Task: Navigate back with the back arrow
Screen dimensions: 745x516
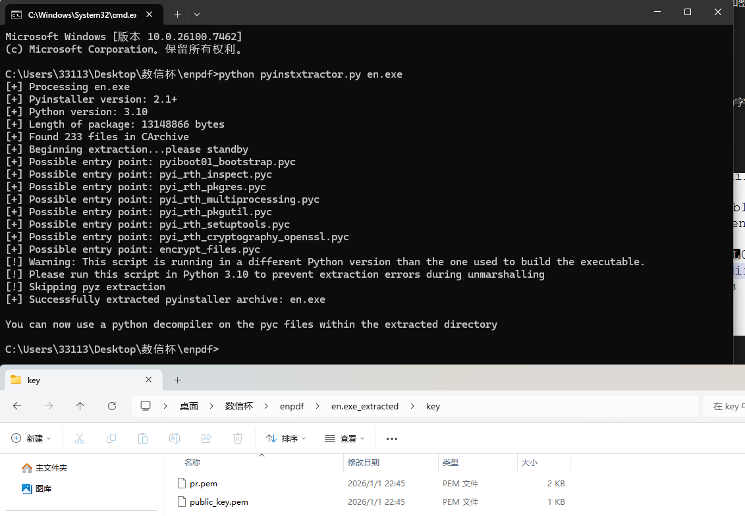Action: click(17, 406)
